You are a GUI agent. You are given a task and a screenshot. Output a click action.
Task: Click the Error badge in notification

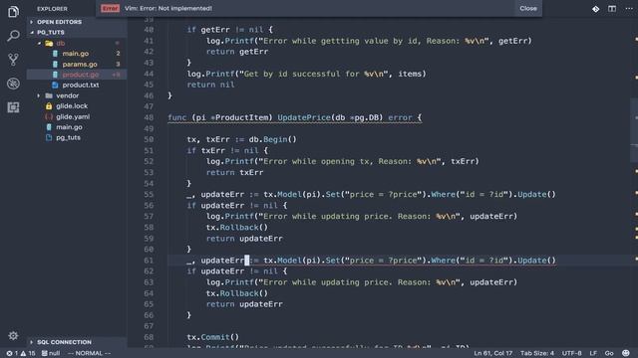[110, 9]
